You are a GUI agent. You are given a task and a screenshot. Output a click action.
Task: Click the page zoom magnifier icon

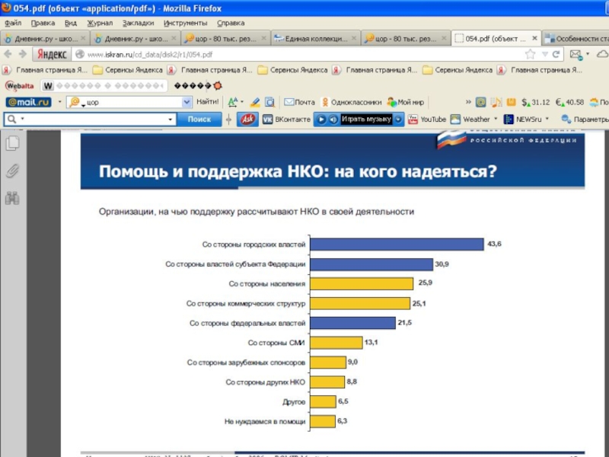pos(269,102)
